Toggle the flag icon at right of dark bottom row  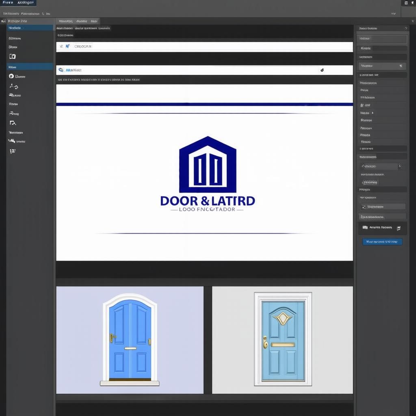pyautogui.click(x=399, y=228)
